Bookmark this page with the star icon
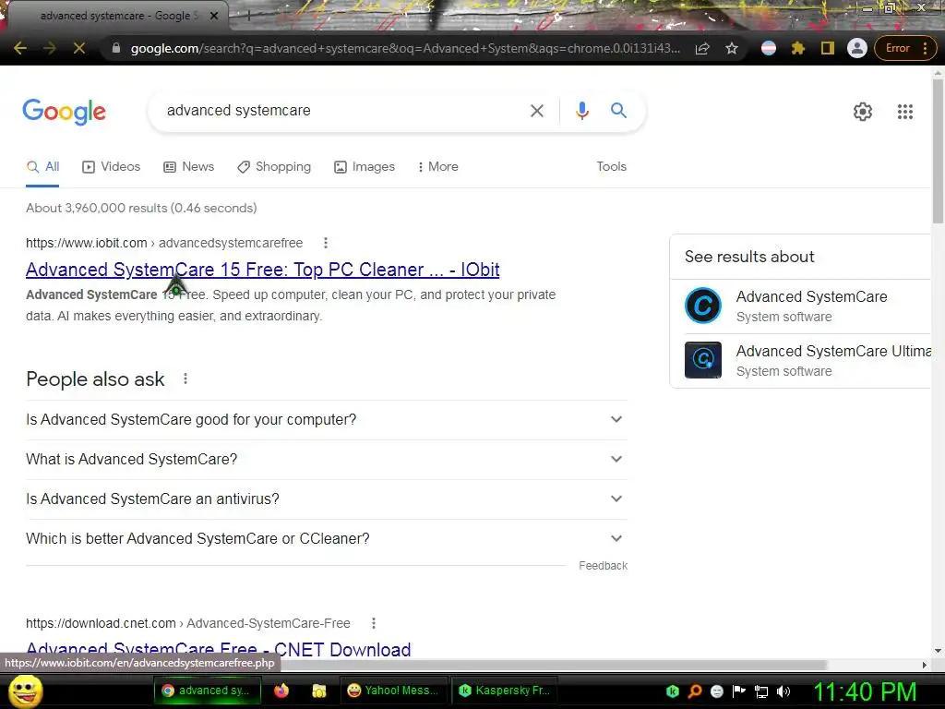 [732, 48]
